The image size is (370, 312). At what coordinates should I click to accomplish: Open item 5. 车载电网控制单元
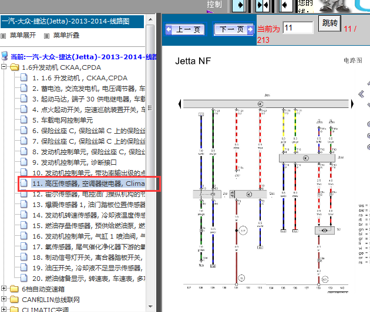62,120
